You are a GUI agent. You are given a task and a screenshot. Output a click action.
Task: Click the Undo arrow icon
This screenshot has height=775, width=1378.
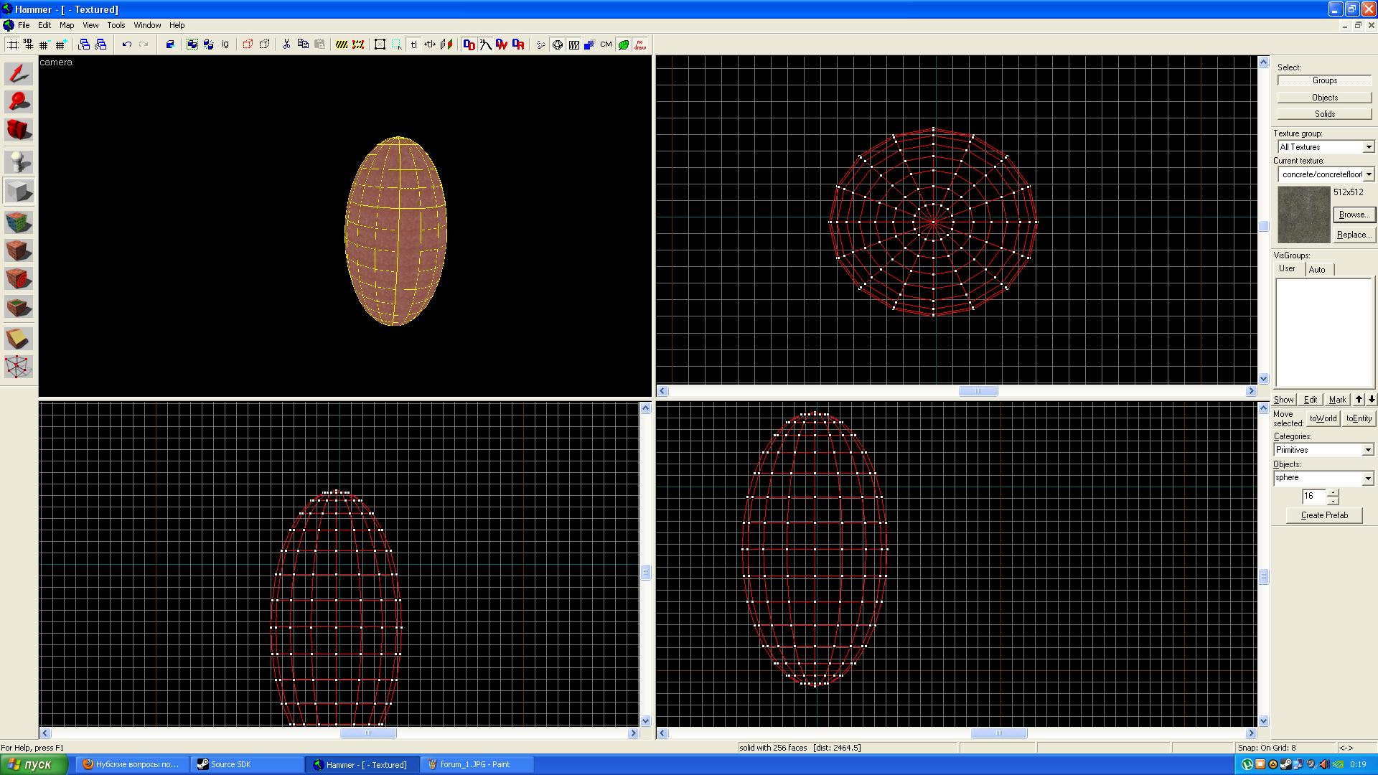click(x=126, y=44)
